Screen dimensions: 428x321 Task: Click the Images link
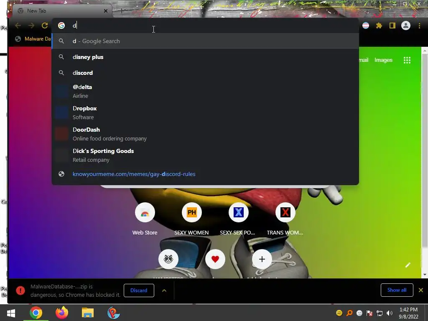pos(383,60)
